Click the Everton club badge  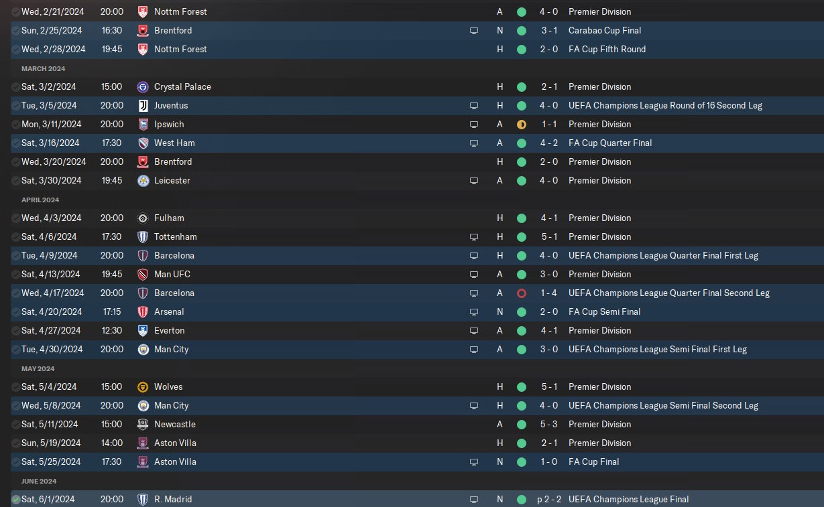[143, 330]
